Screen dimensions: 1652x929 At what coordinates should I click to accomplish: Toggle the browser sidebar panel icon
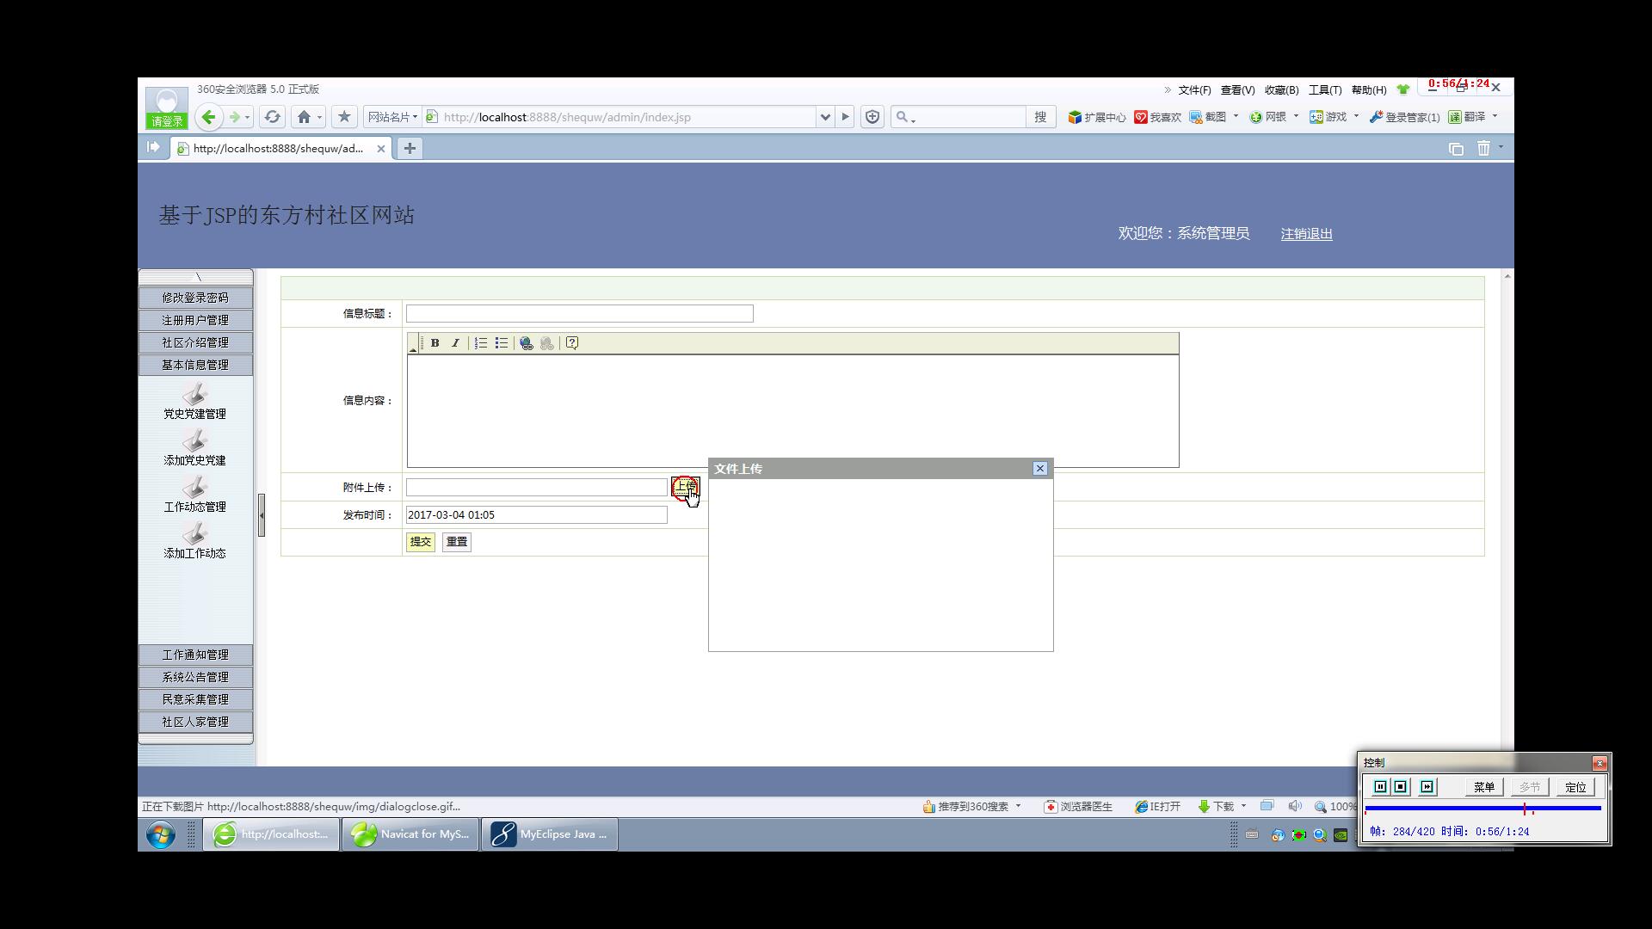point(153,147)
